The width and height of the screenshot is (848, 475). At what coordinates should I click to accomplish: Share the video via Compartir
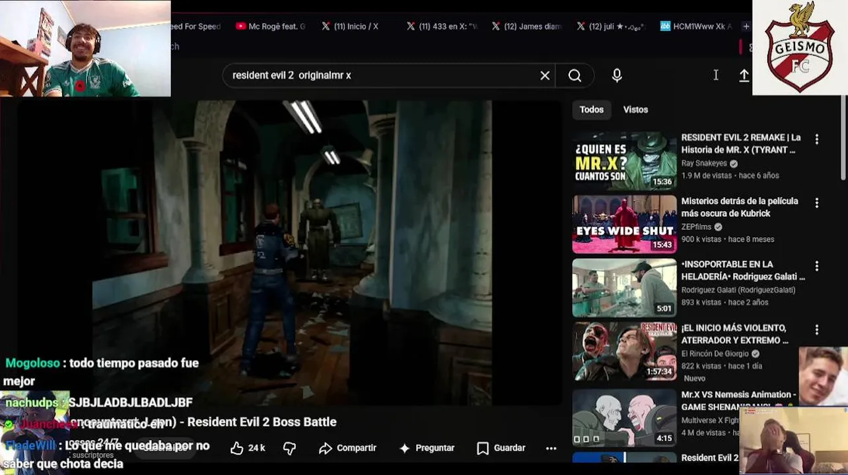coord(347,448)
